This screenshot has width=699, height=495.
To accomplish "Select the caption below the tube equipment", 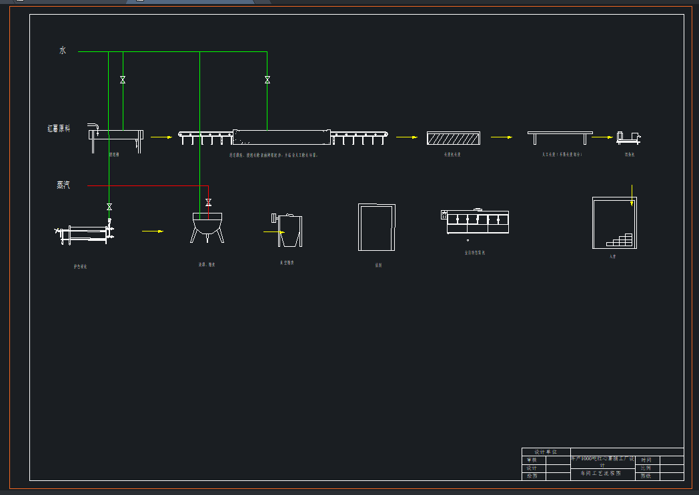I will coord(80,267).
